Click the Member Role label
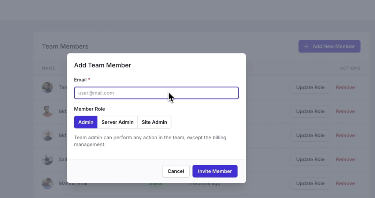The image size is (375, 198). [89, 109]
